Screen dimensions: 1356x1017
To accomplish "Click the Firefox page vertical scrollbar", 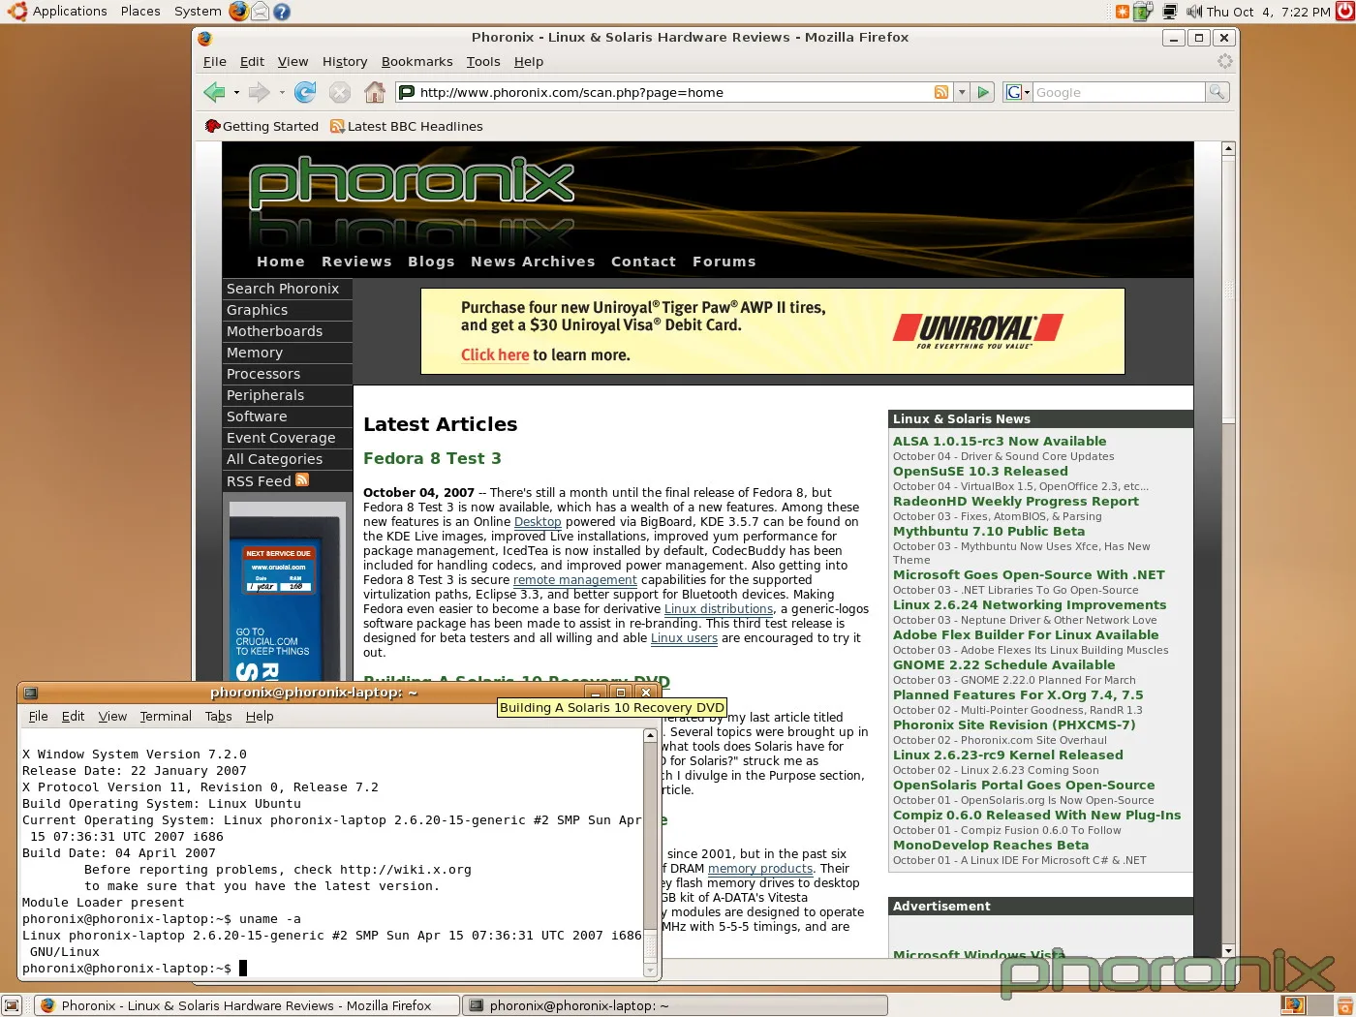I will [1228, 550].
